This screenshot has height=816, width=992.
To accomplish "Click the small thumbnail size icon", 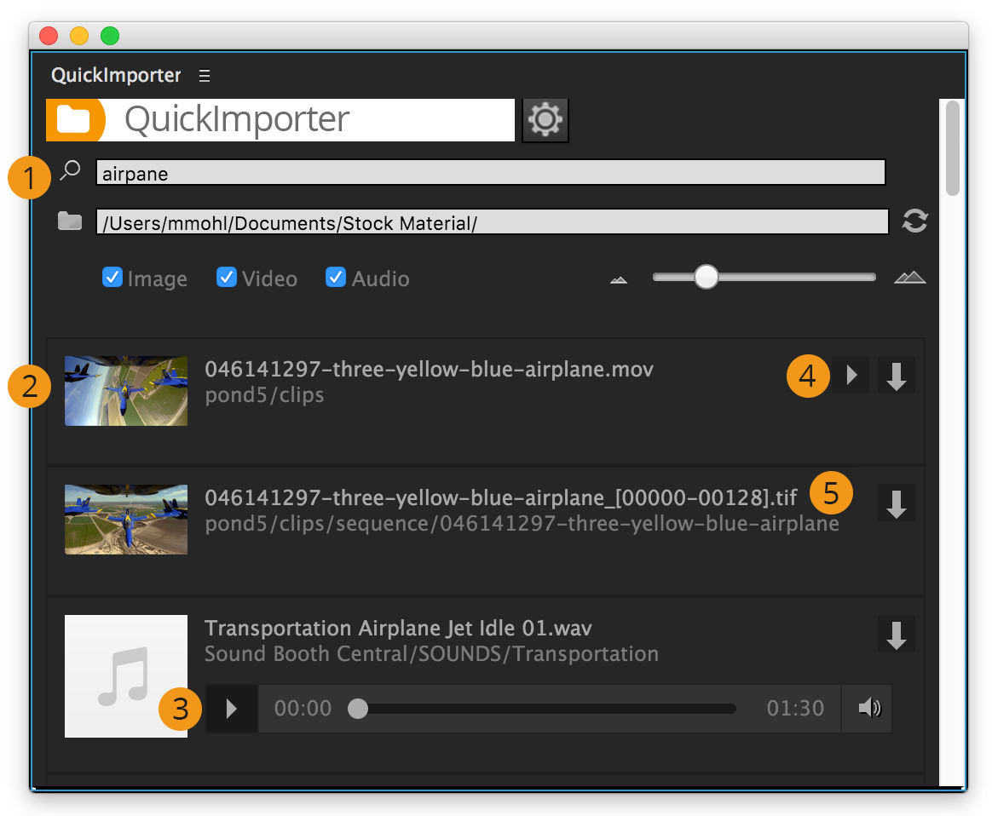I will tap(618, 278).
